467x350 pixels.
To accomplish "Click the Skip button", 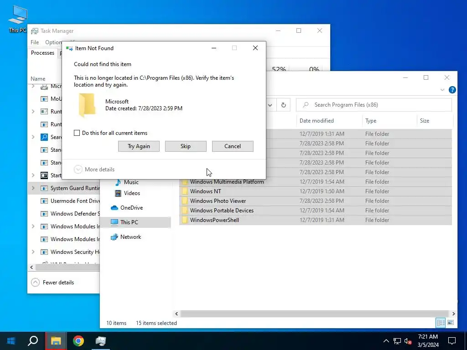I will [x=186, y=146].
